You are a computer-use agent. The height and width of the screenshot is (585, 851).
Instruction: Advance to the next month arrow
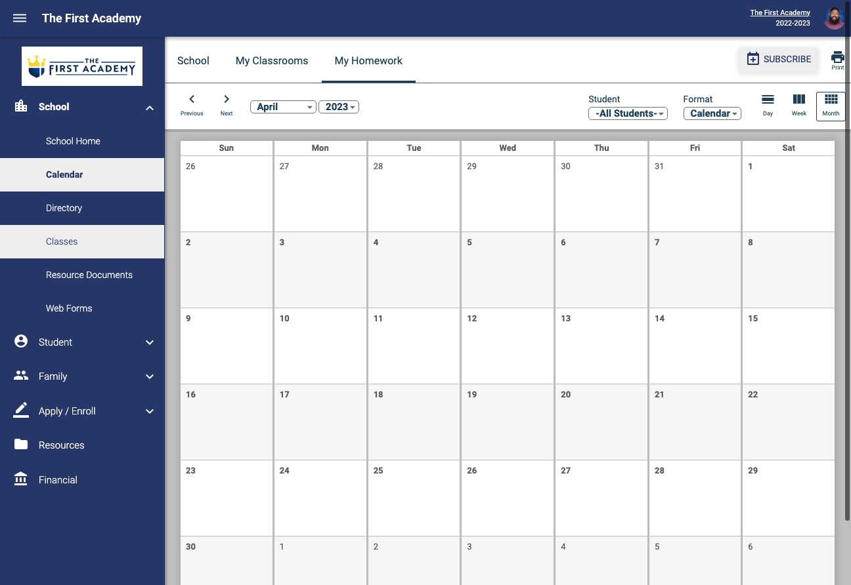pos(227,99)
